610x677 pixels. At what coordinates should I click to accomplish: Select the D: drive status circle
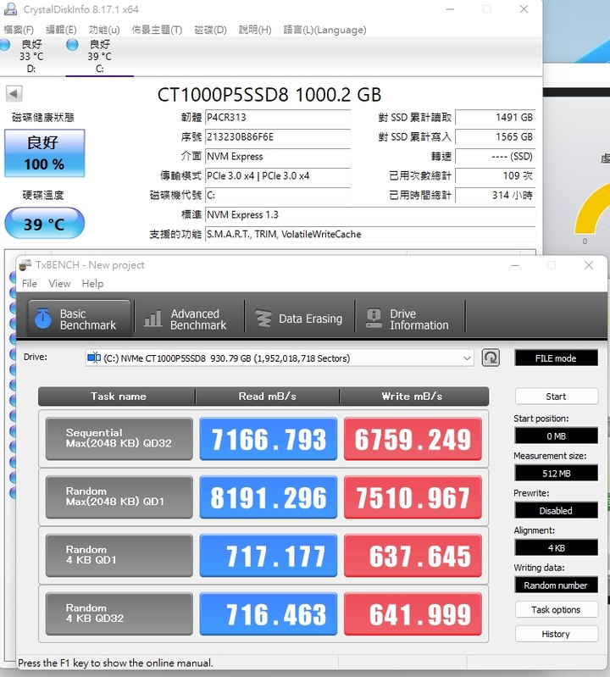5,45
